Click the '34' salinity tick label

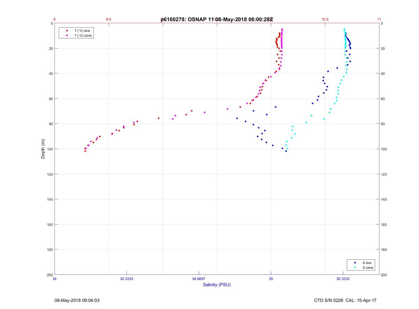tap(54, 279)
